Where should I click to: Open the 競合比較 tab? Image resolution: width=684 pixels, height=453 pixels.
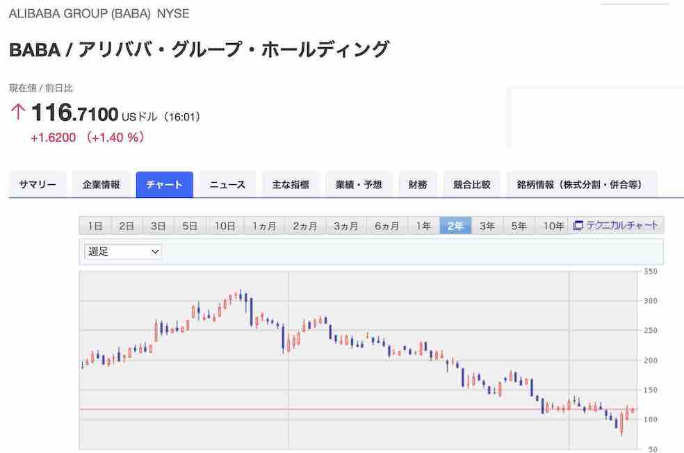471,185
